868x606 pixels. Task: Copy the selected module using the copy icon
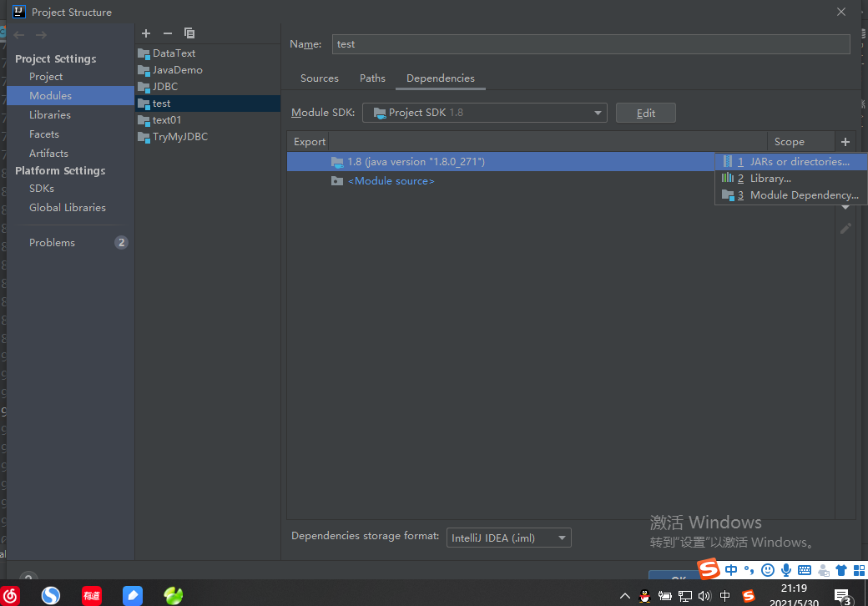pyautogui.click(x=189, y=33)
